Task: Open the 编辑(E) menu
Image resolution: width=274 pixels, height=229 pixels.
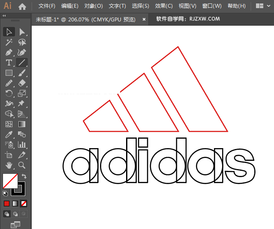Action: [70, 6]
